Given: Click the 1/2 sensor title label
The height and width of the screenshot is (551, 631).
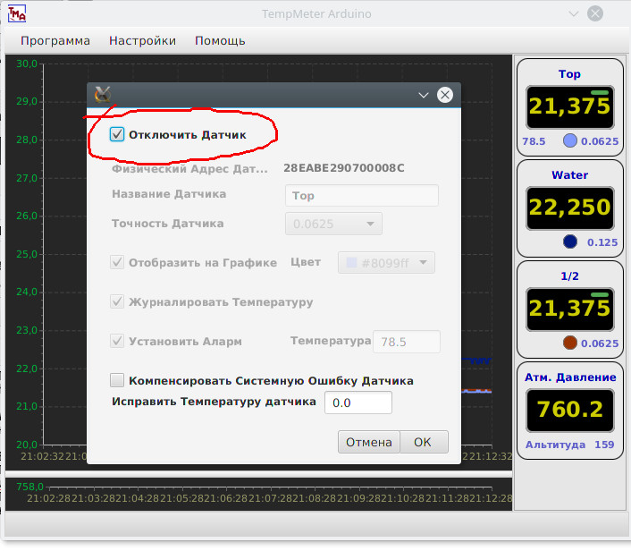Looking at the screenshot, I should pos(569,276).
